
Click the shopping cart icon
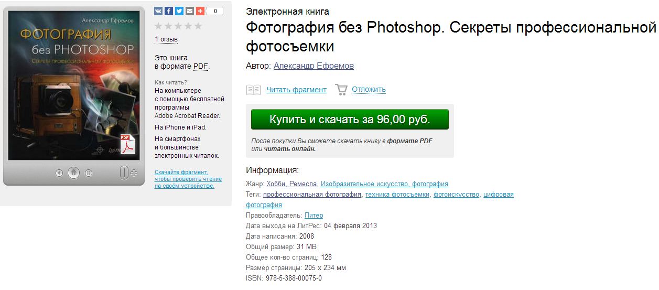point(341,90)
